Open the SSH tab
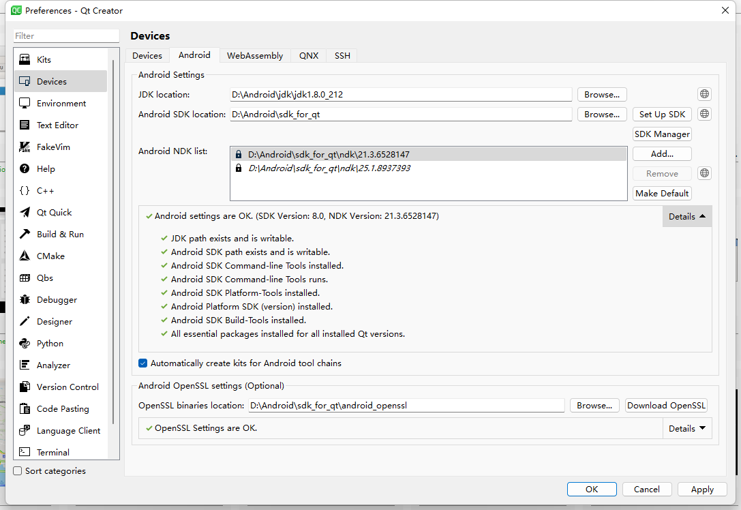 (x=342, y=56)
